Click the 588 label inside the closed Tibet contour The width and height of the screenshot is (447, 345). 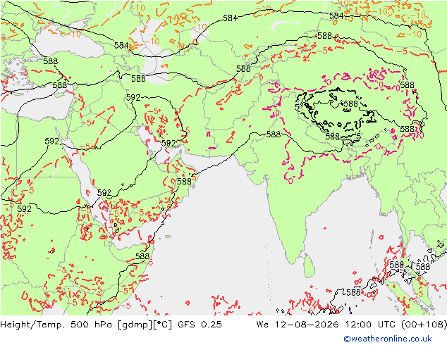pyautogui.click(x=350, y=103)
